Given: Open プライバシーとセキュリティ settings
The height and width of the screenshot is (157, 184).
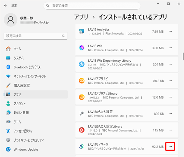Looking at the screenshot, I should [x=36, y=140].
